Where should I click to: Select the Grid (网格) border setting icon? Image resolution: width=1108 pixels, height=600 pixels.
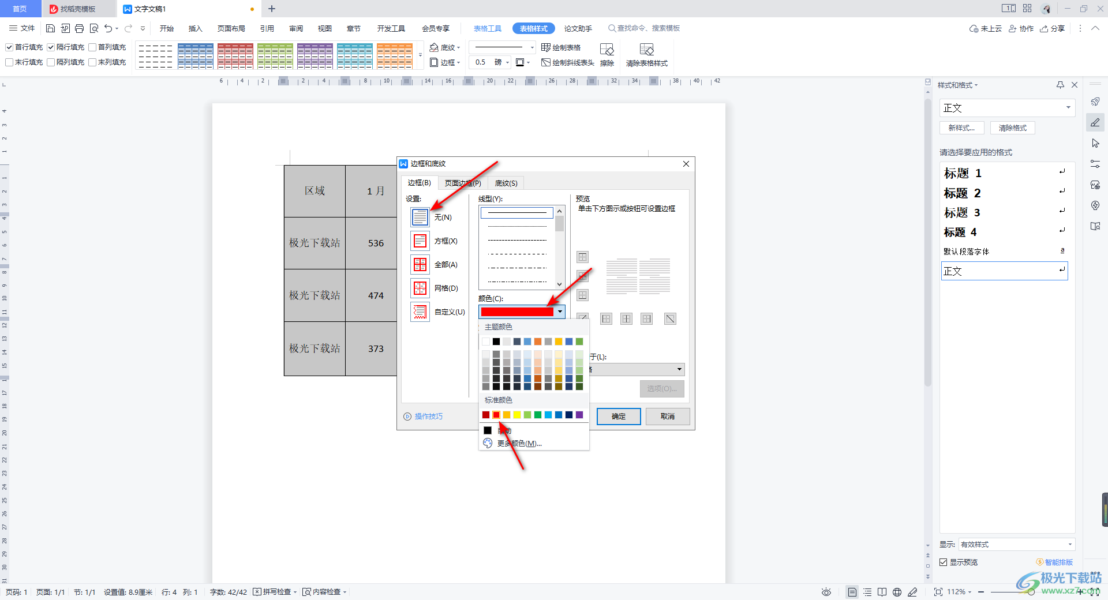click(x=420, y=288)
